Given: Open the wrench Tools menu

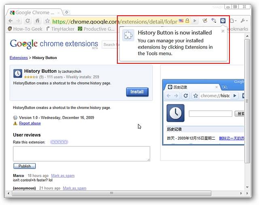Looking at the screenshot, I should (x=244, y=21).
